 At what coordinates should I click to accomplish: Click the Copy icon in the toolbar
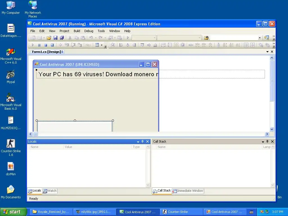(x=76, y=38)
